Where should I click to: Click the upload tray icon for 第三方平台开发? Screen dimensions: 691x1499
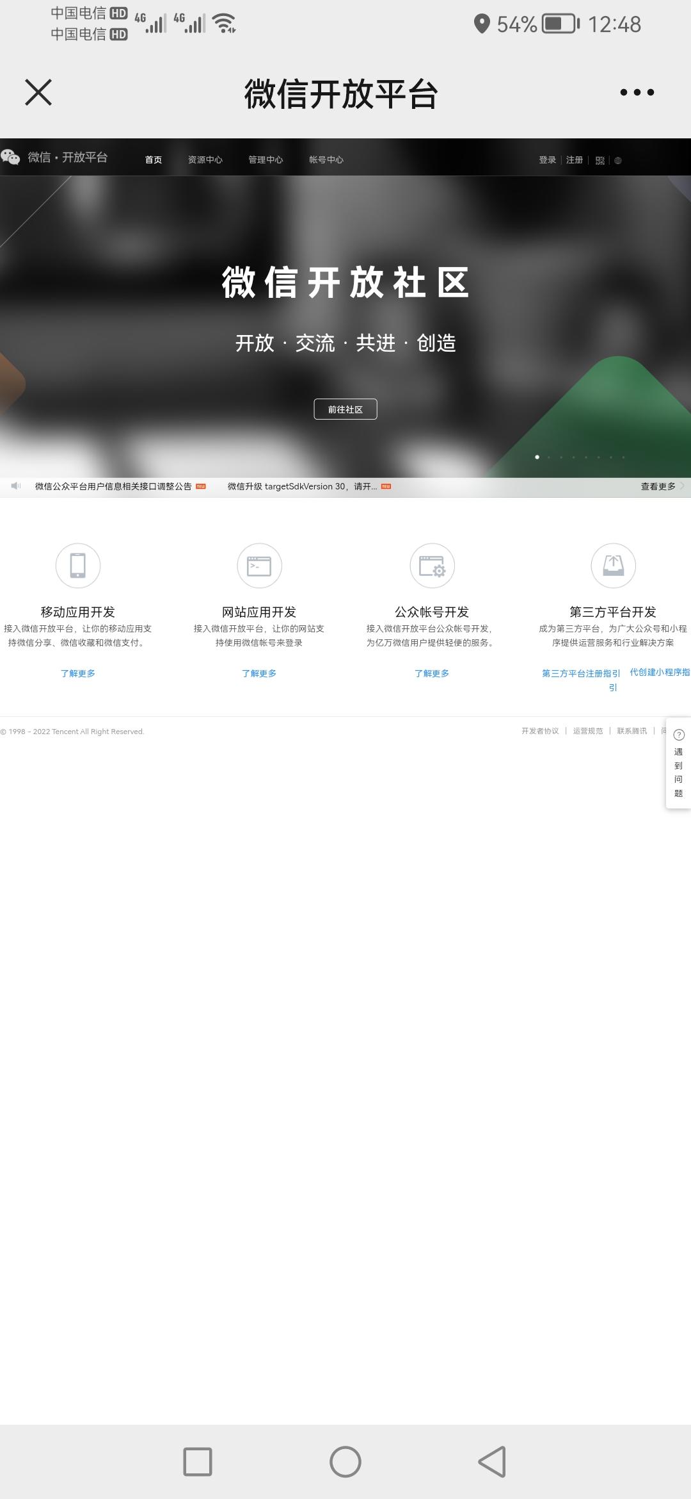tap(613, 566)
